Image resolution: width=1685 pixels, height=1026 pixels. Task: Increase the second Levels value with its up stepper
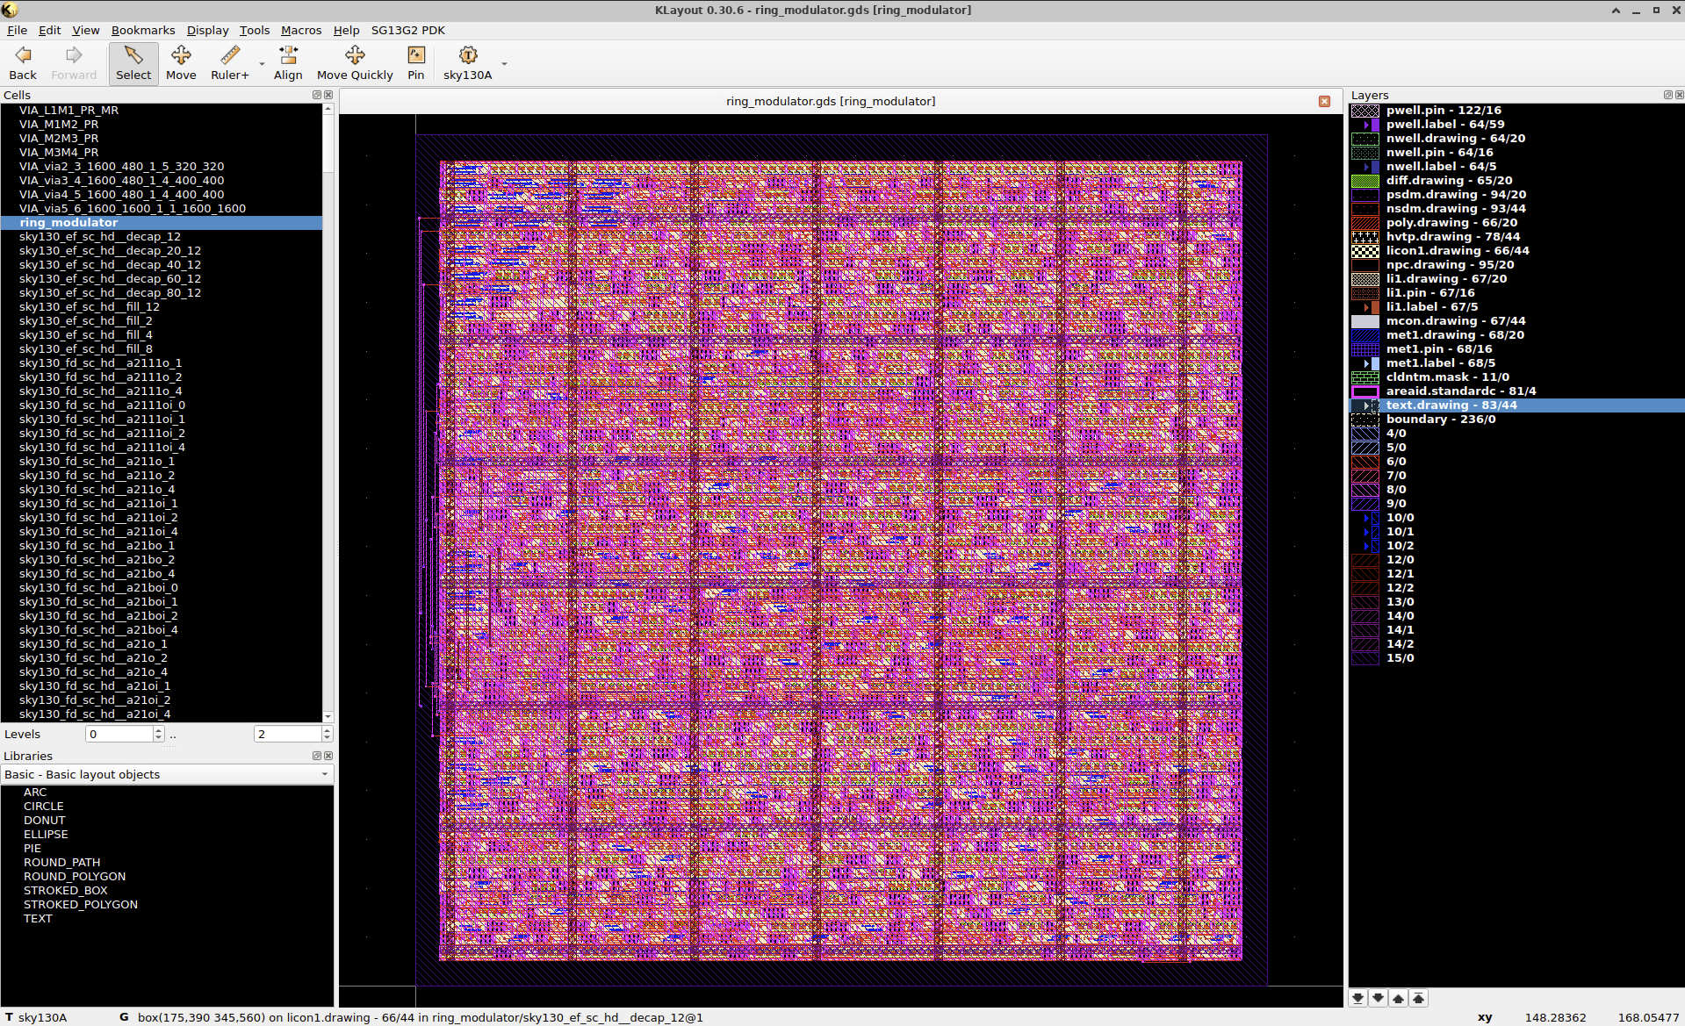326,729
